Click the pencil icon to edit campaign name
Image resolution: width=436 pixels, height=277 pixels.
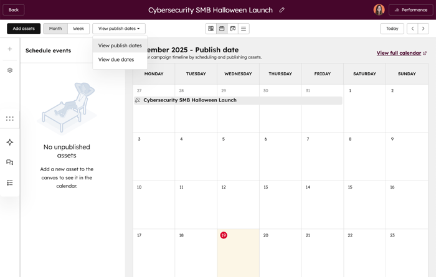pyautogui.click(x=282, y=10)
